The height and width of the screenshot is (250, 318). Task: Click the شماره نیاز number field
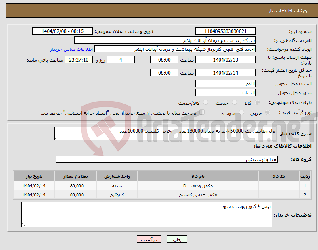click(225, 31)
